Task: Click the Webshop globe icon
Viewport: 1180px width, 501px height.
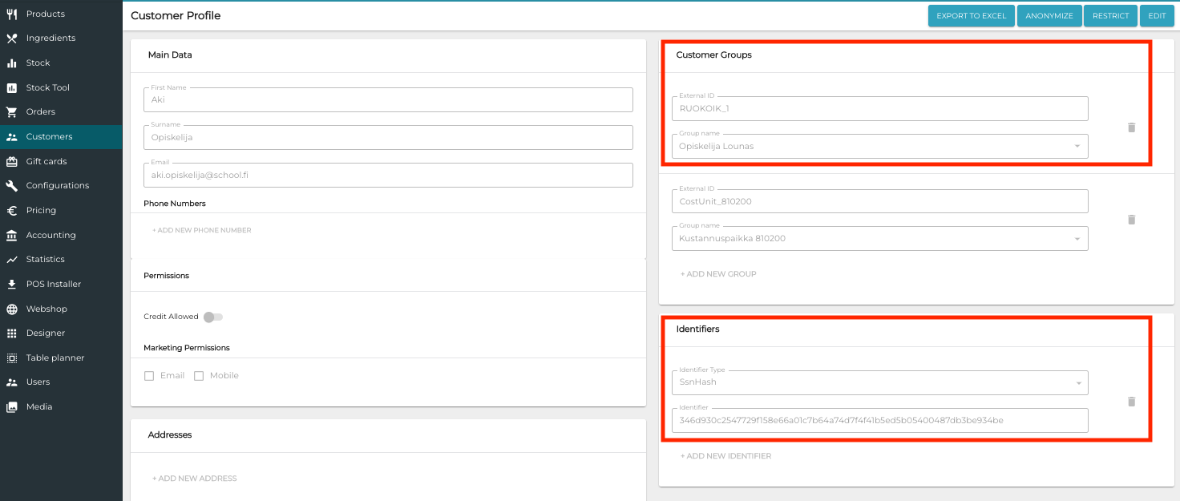Action: coord(12,309)
